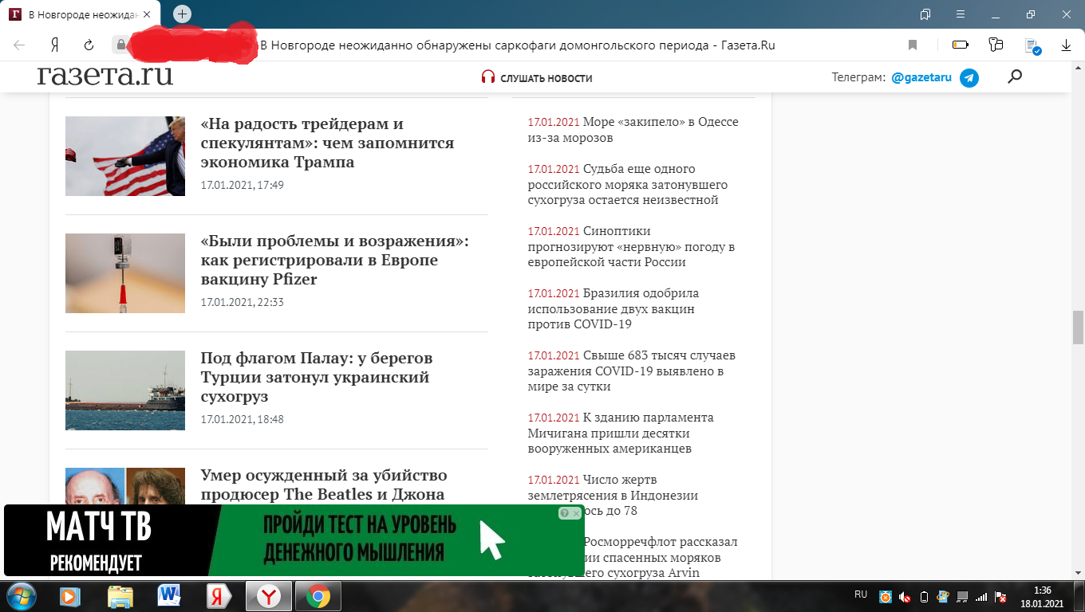Click the sunken cargo ship thumbnail
The height and width of the screenshot is (612, 1085).
125,390
